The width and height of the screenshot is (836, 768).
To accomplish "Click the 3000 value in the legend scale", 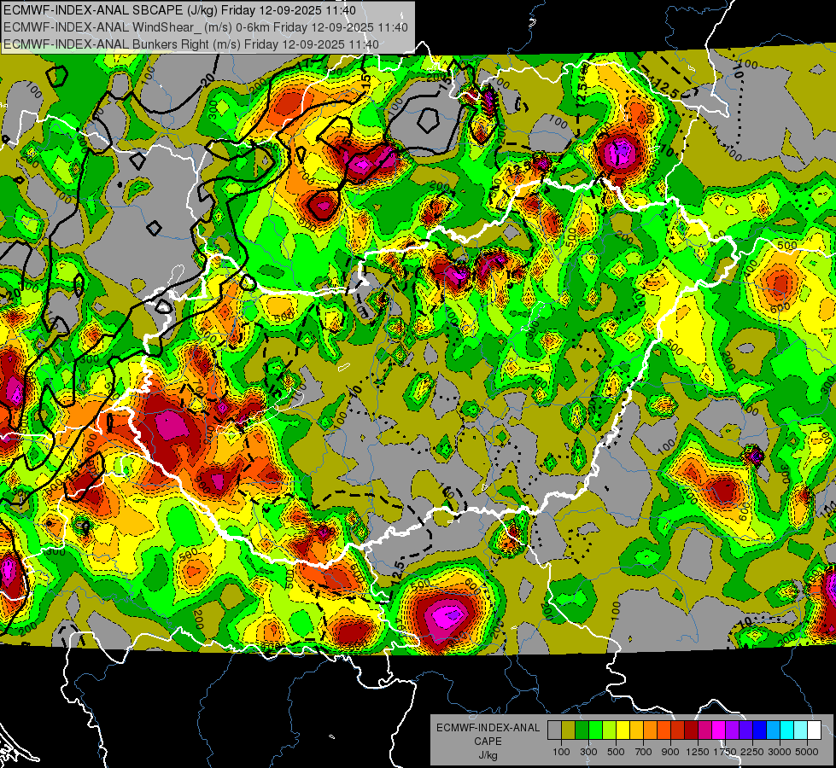I will (x=780, y=752).
